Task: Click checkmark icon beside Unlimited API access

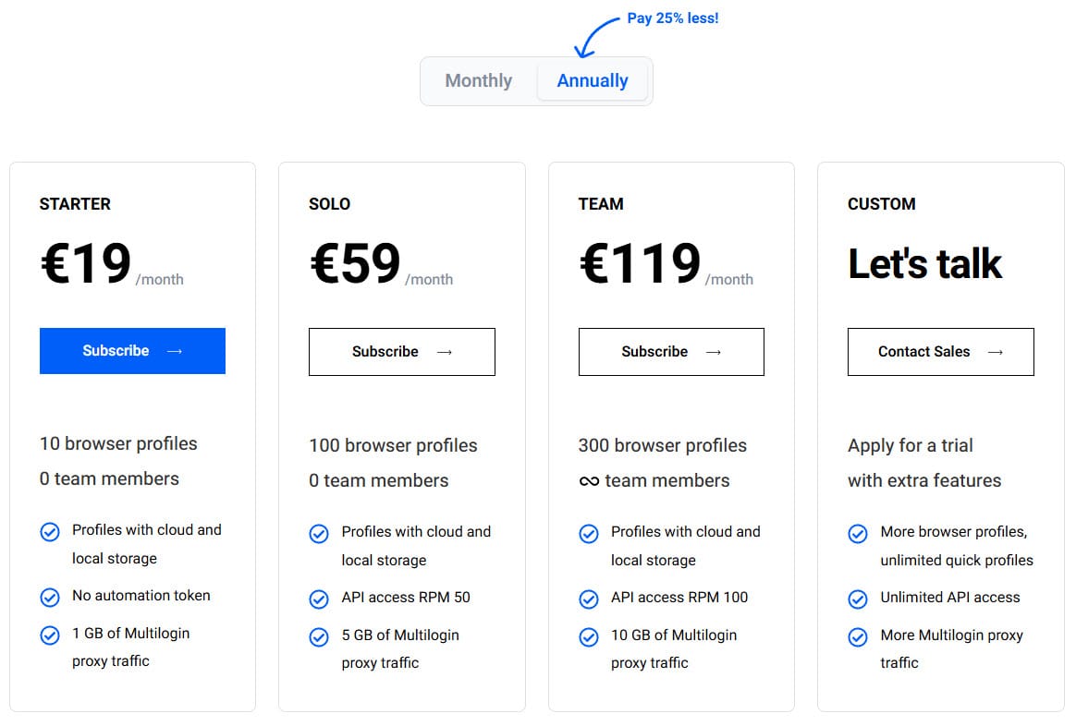Action: coord(858,599)
